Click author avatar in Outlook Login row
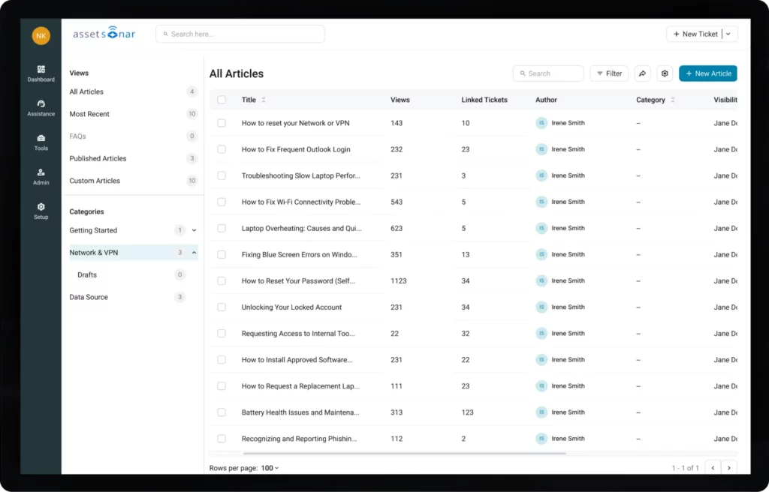769x492 pixels. (541, 149)
